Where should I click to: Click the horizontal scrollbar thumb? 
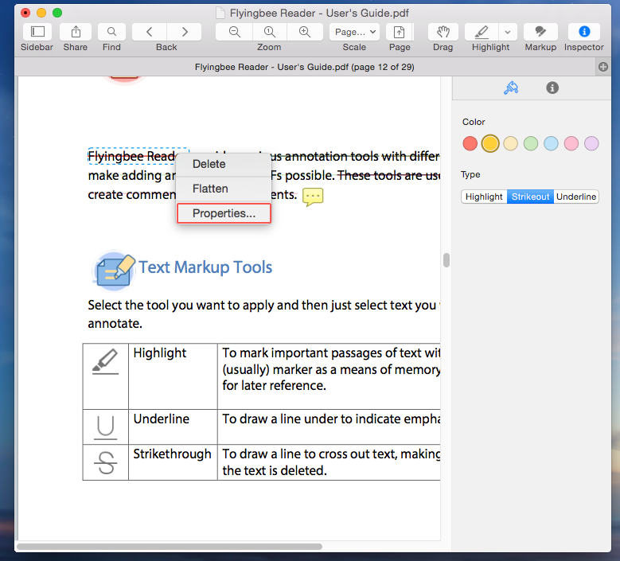coord(170,547)
